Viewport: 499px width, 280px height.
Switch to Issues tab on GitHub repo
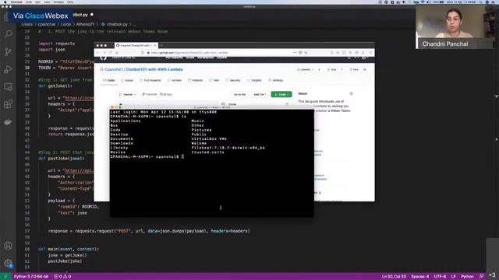[x=127, y=81]
